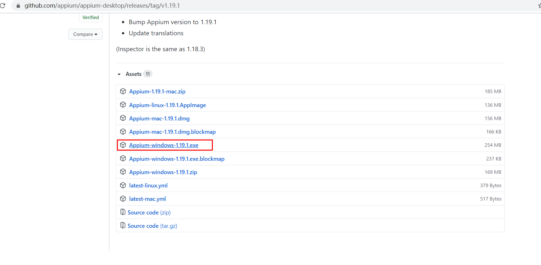This screenshot has width=541, height=265.
Task: Click the package icon beside Appium-mac-1.19.1.dmg
Action: (123, 118)
